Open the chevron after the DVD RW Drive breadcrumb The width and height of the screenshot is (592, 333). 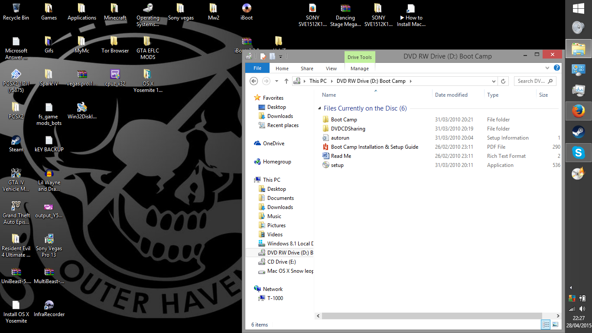410,81
